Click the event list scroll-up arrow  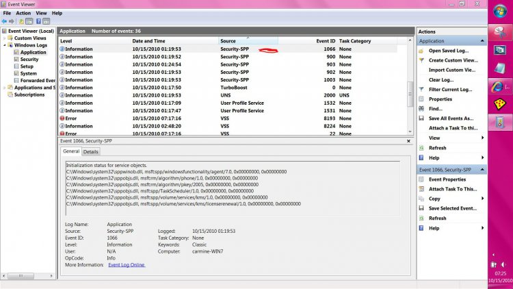pos(410,40)
